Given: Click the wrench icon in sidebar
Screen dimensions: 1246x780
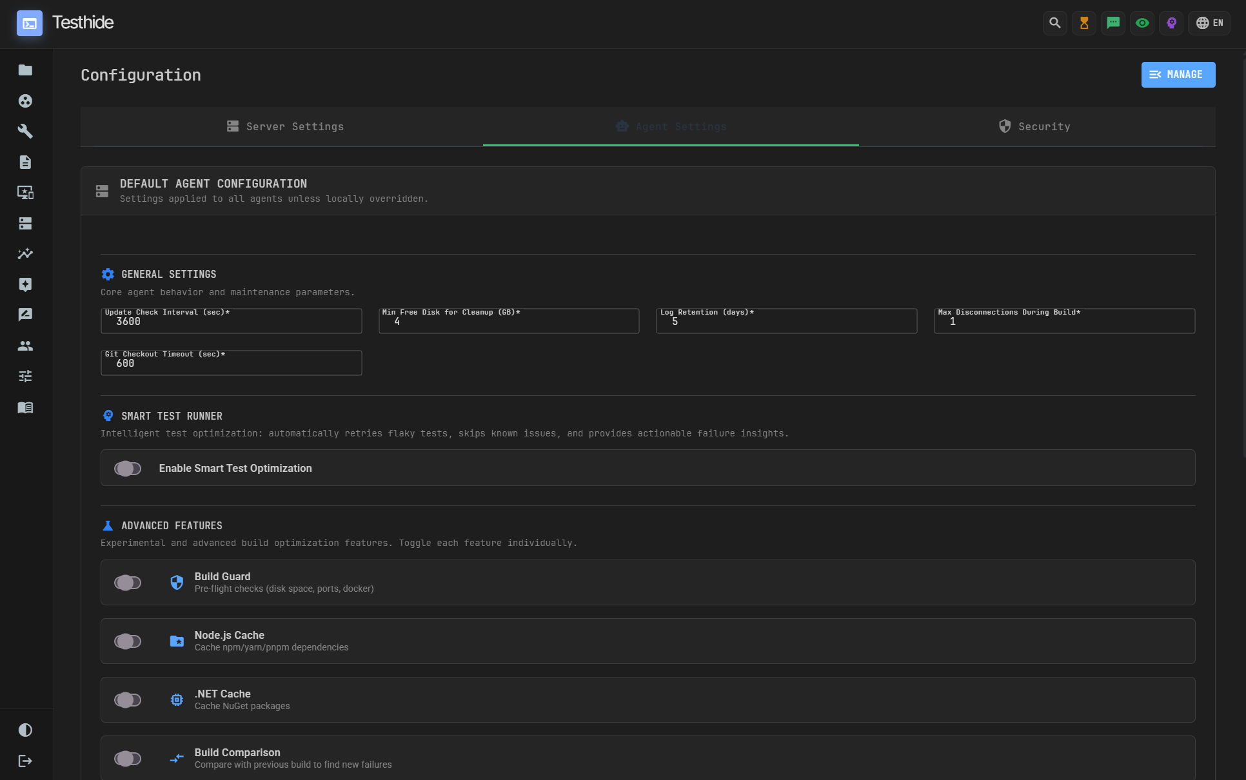Looking at the screenshot, I should click(25, 131).
